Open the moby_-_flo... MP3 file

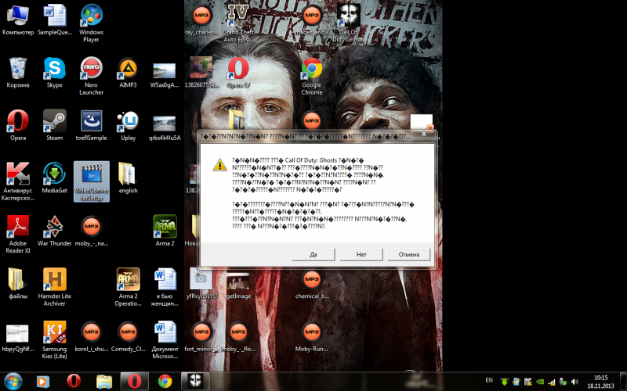pos(238,336)
